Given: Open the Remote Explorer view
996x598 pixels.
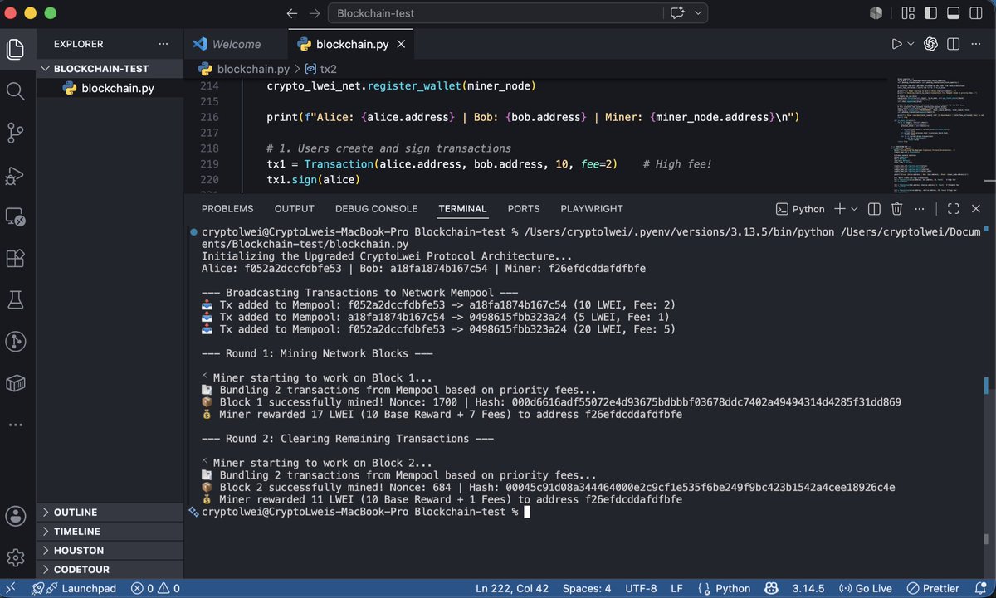Looking at the screenshot, I should click(15, 217).
